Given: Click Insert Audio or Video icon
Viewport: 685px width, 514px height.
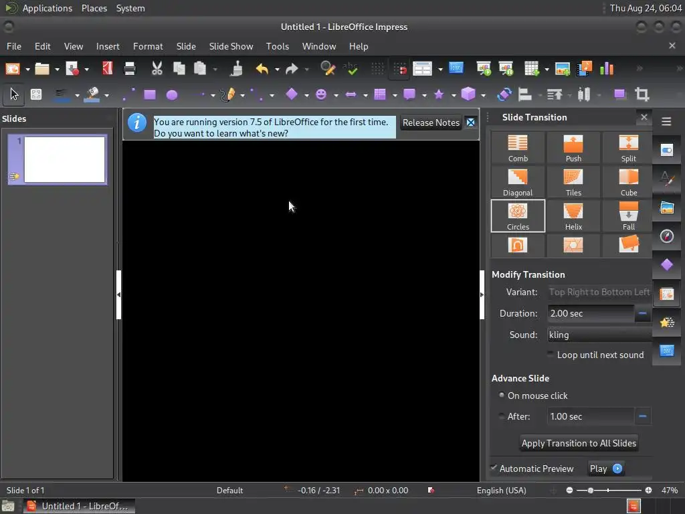Looking at the screenshot, I should tap(585, 69).
